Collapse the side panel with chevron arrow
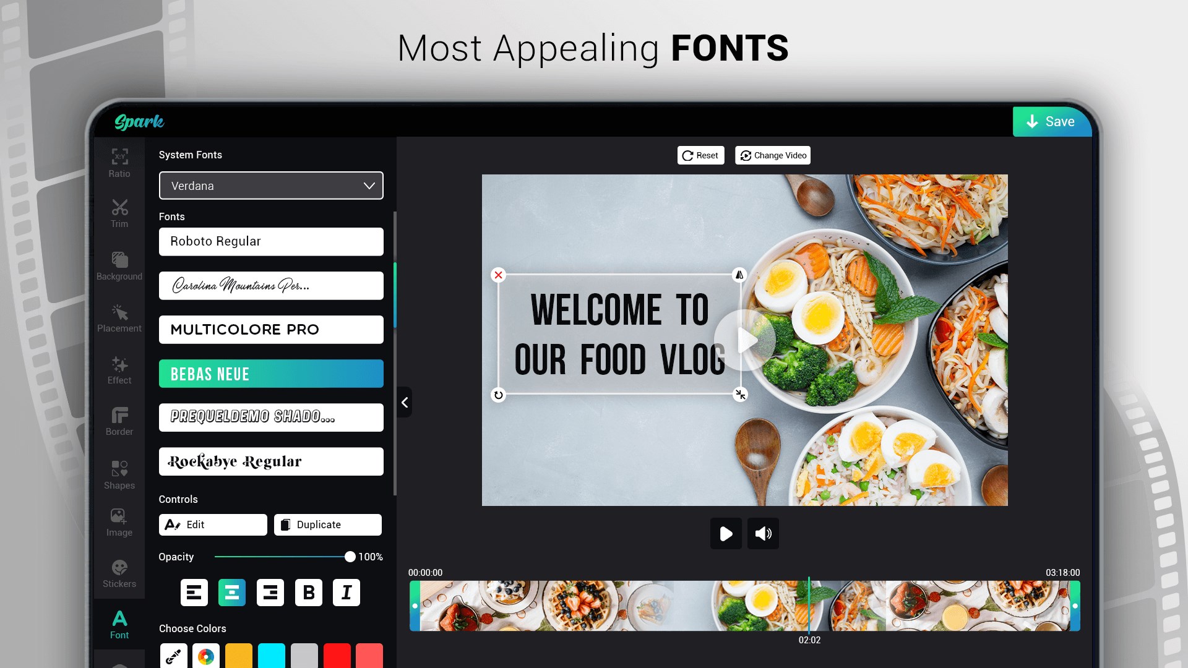 pyautogui.click(x=405, y=403)
